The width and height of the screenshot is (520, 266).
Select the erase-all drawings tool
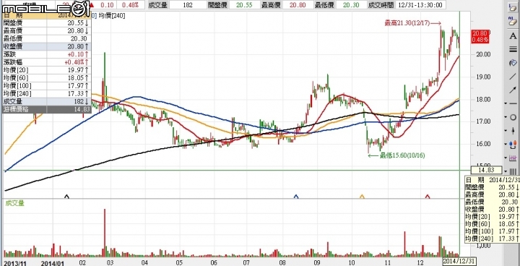(x=513, y=22)
